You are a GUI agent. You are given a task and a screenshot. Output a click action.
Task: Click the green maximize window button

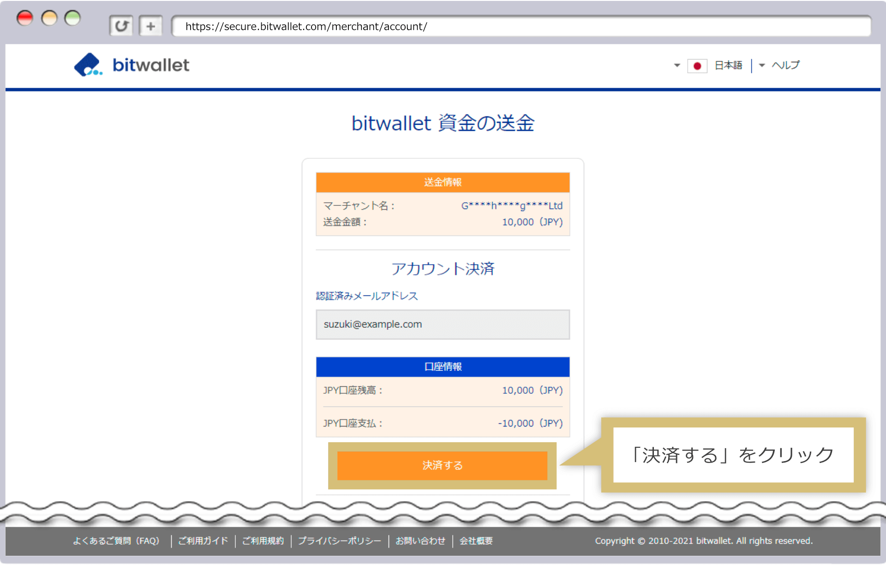(x=72, y=18)
